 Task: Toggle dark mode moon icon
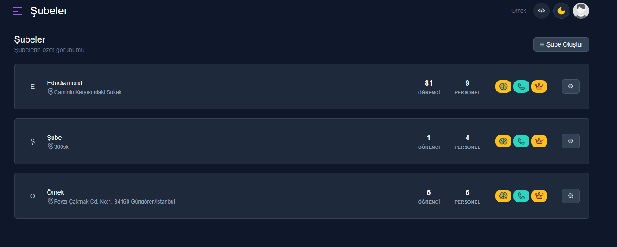[561, 11]
